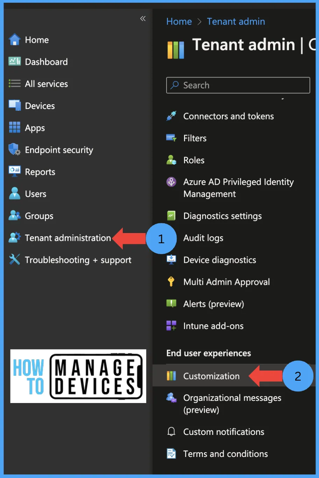Click the Devices monitor icon
The height and width of the screenshot is (478, 319).
(x=14, y=105)
